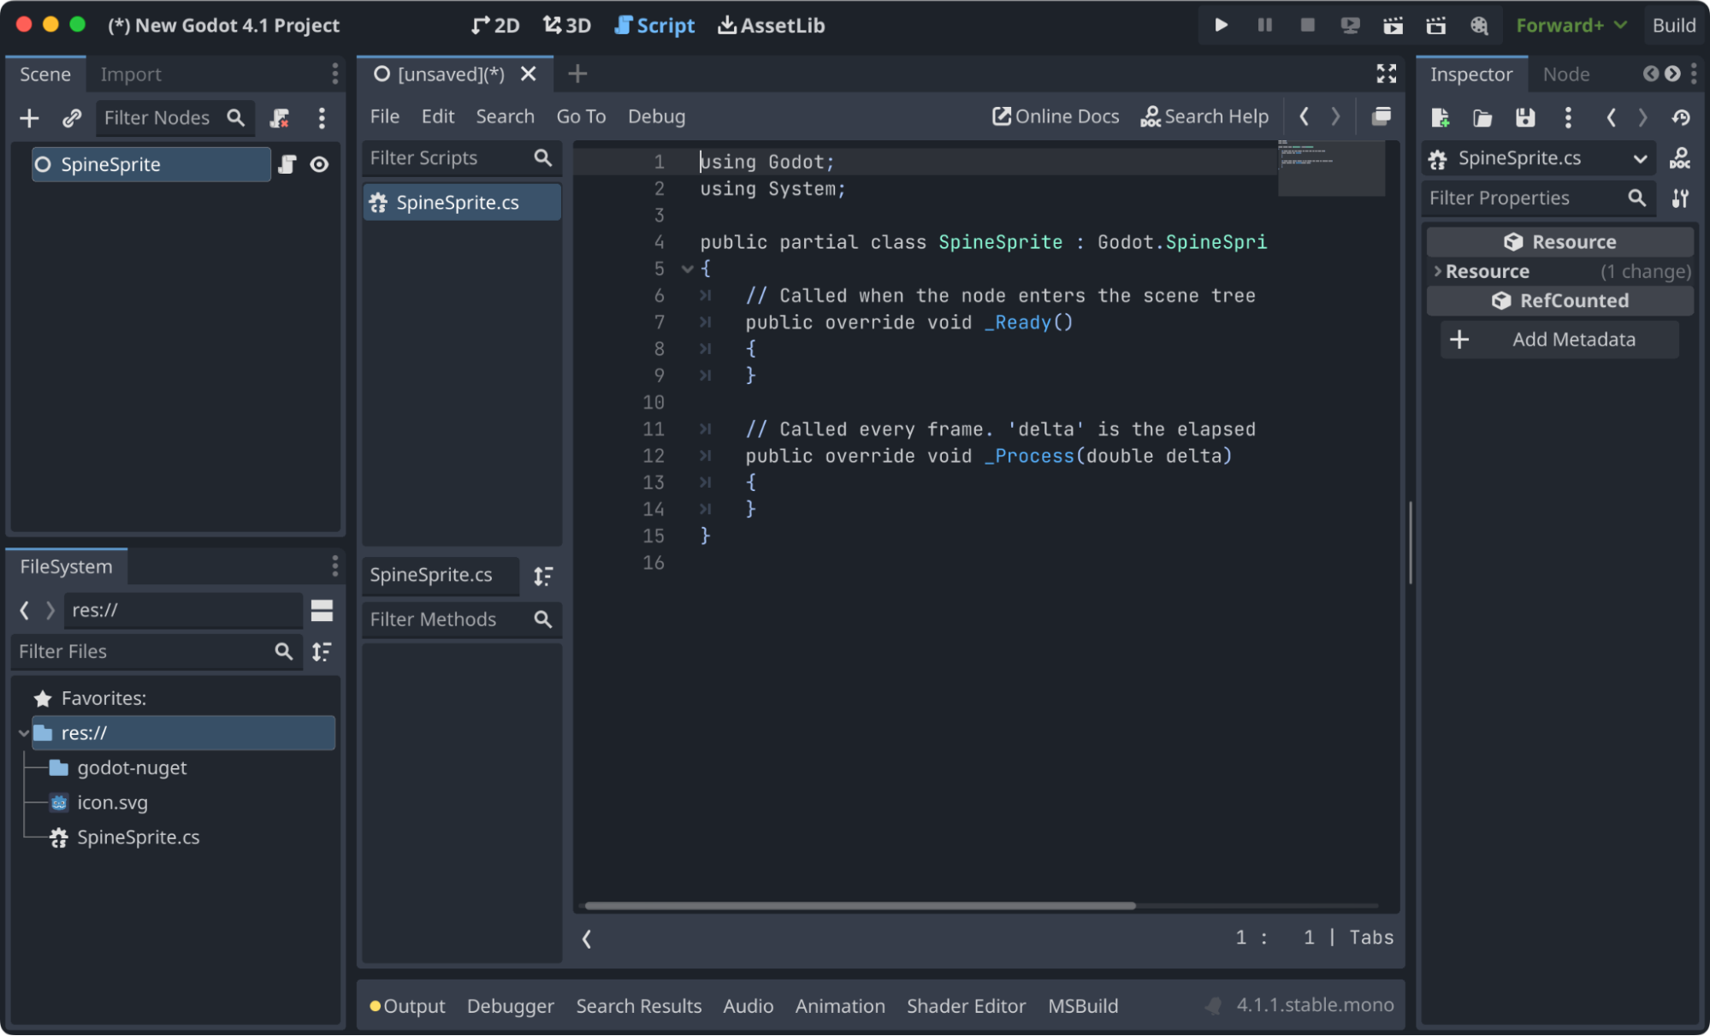Switch to the Node tab
The width and height of the screenshot is (1710, 1036).
coord(1565,74)
